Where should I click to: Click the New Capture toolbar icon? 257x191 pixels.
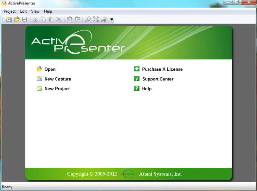(x=9, y=19)
